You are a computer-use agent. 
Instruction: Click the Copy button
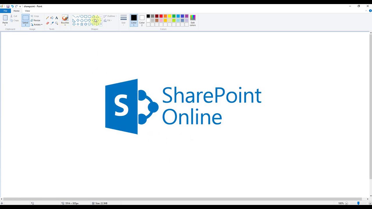click(x=14, y=20)
